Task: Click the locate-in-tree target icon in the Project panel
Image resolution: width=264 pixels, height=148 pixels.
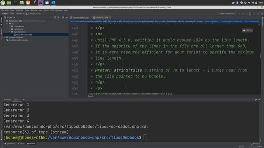Action: point(55,17)
